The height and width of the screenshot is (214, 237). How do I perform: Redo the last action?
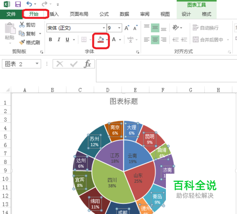pos(45,4)
